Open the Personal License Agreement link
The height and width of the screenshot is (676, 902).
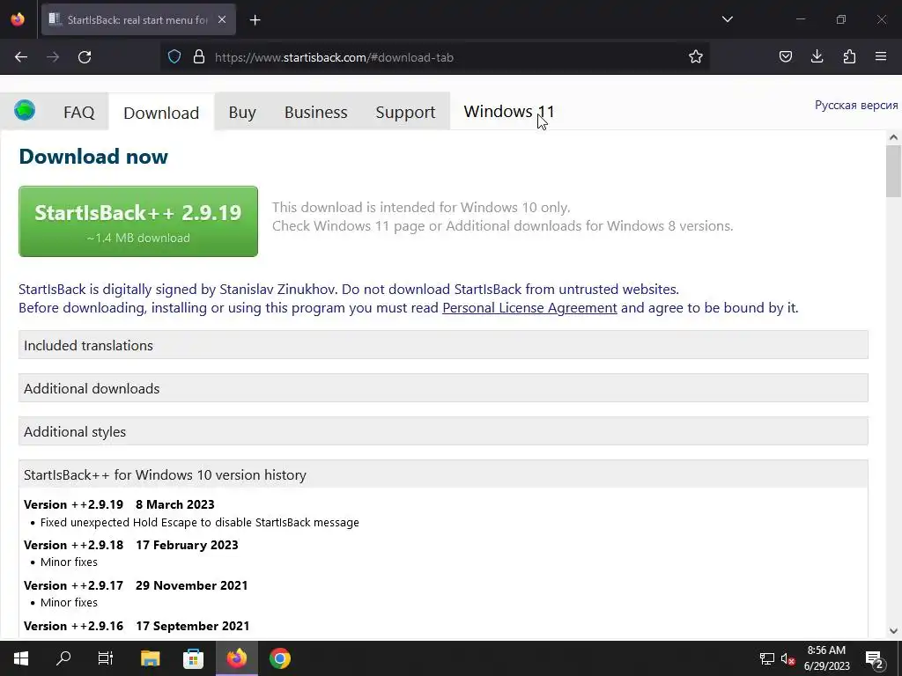pyautogui.click(x=529, y=308)
